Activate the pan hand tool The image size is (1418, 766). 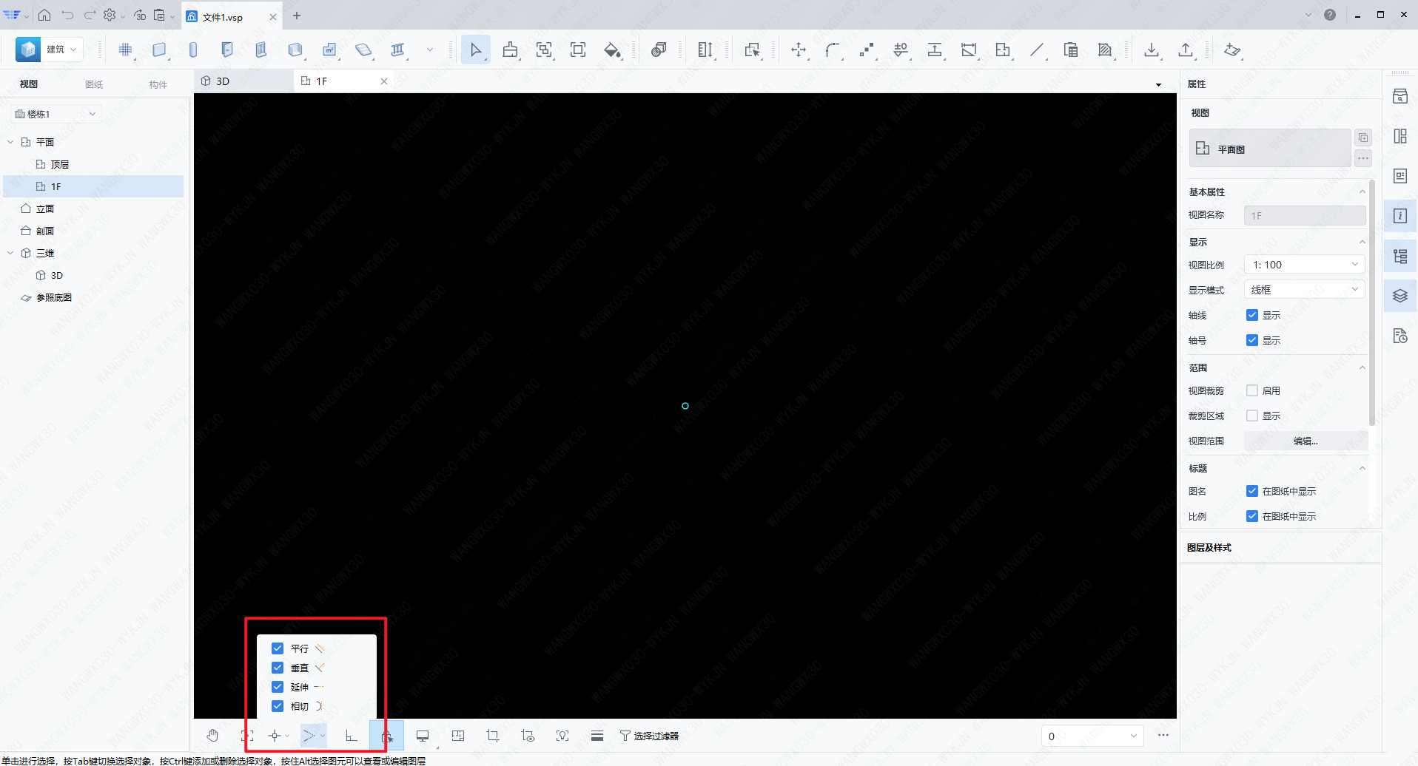(212, 736)
